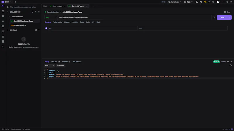
Task: Open the Mock server dropdown
Action: click(x=188, y=2)
